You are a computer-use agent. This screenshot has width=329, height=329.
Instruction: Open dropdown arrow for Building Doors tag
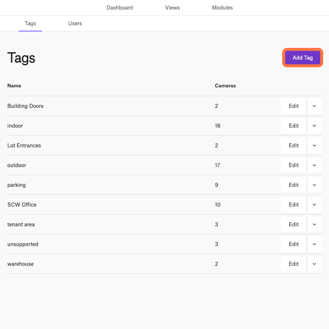314,106
